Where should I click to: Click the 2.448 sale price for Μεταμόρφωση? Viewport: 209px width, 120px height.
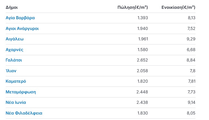click(x=142, y=92)
